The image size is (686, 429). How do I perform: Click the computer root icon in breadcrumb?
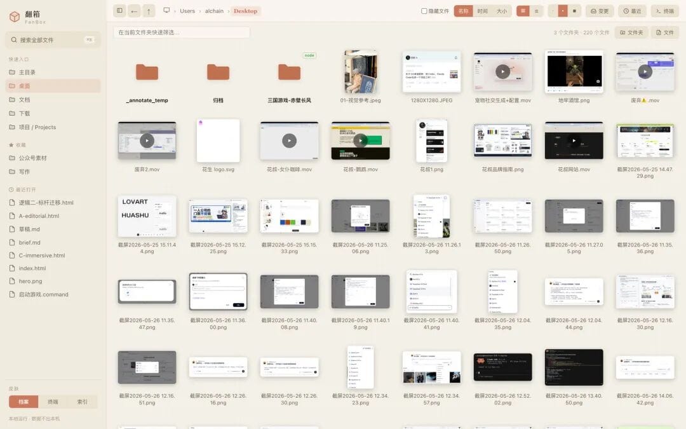(166, 11)
